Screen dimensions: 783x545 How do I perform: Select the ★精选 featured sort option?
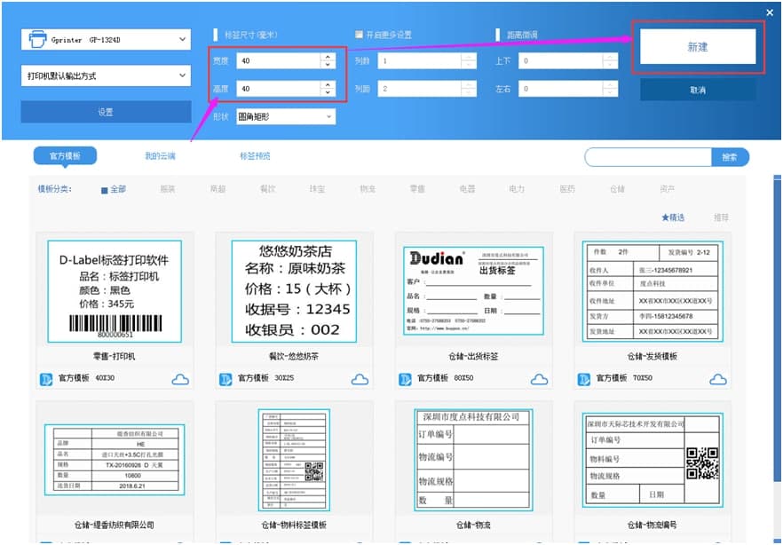[673, 217]
